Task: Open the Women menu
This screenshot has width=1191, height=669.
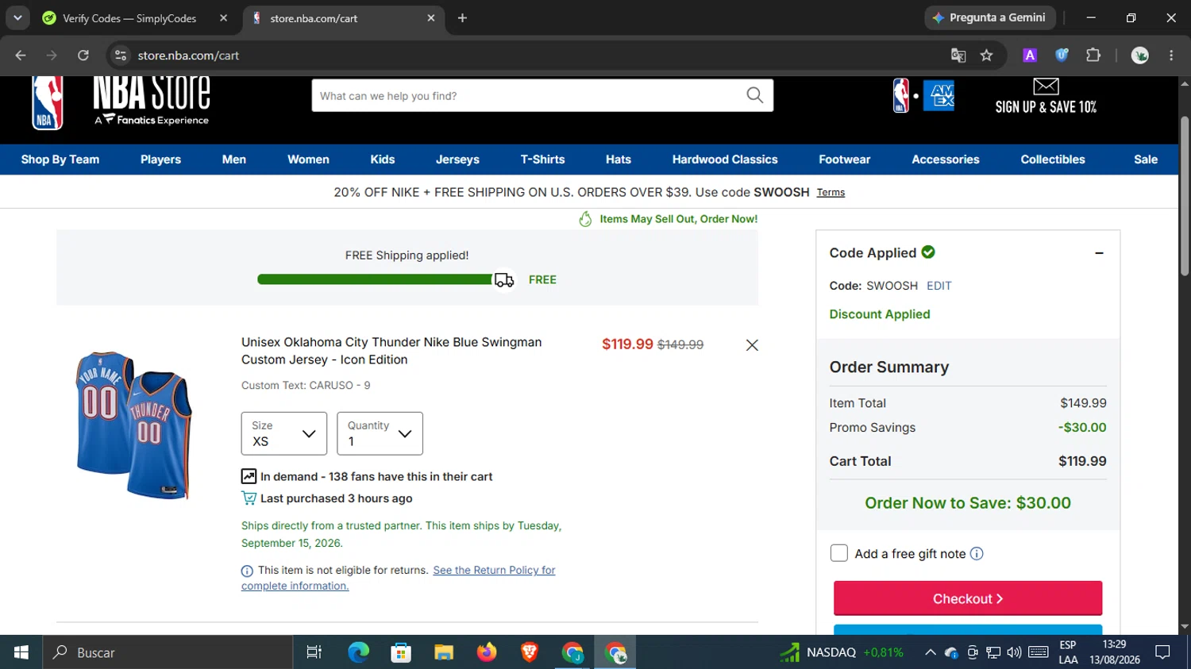Action: [308, 160]
